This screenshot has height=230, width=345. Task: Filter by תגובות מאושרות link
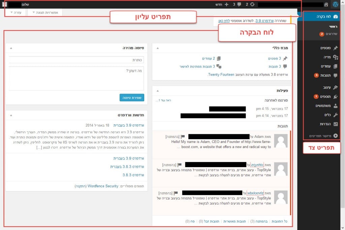[234, 221]
